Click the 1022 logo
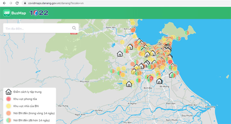231x124 pixels. click(x=39, y=13)
